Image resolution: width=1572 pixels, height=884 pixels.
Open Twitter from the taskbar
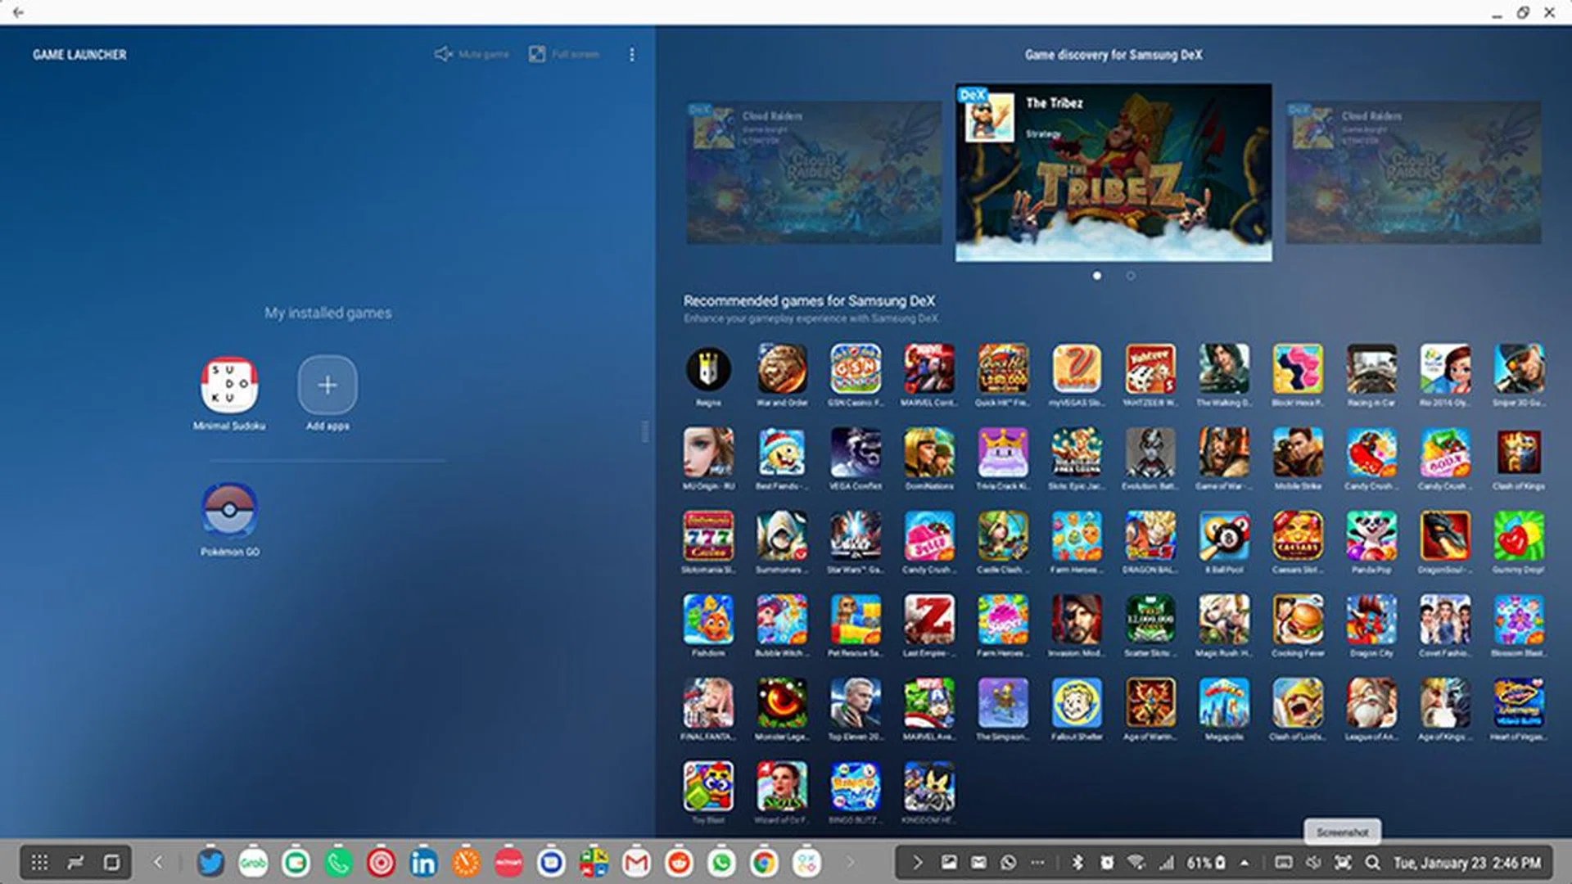click(210, 862)
